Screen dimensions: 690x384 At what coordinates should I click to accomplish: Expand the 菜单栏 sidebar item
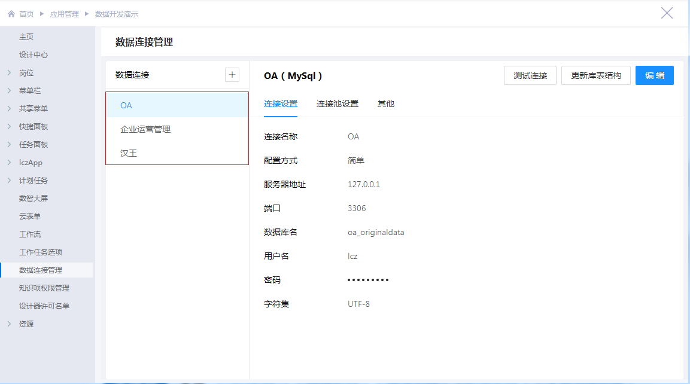pyautogui.click(x=9, y=91)
